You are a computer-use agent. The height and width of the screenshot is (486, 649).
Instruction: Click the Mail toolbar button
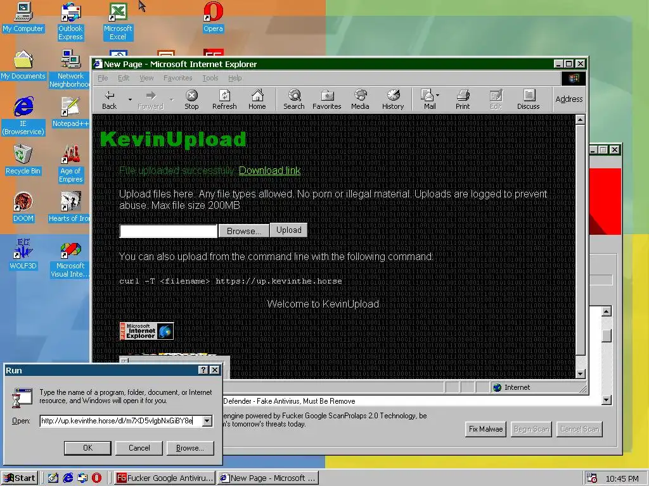tap(428, 99)
